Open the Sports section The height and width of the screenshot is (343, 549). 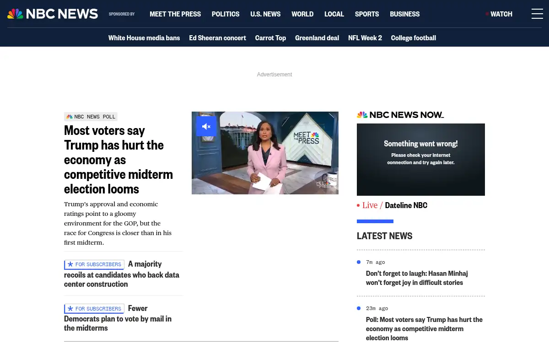click(367, 14)
